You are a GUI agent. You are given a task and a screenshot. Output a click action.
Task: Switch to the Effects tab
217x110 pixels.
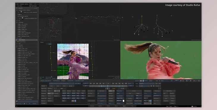(116, 106)
